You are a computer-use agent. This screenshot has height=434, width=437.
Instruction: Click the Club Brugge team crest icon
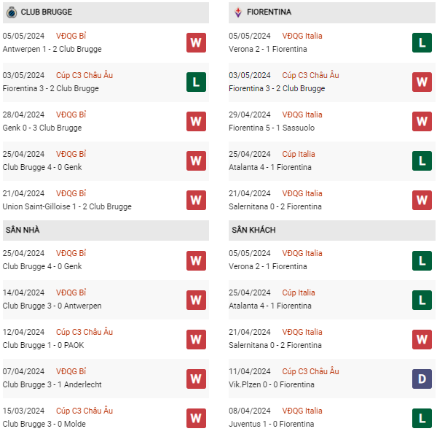pos(11,12)
